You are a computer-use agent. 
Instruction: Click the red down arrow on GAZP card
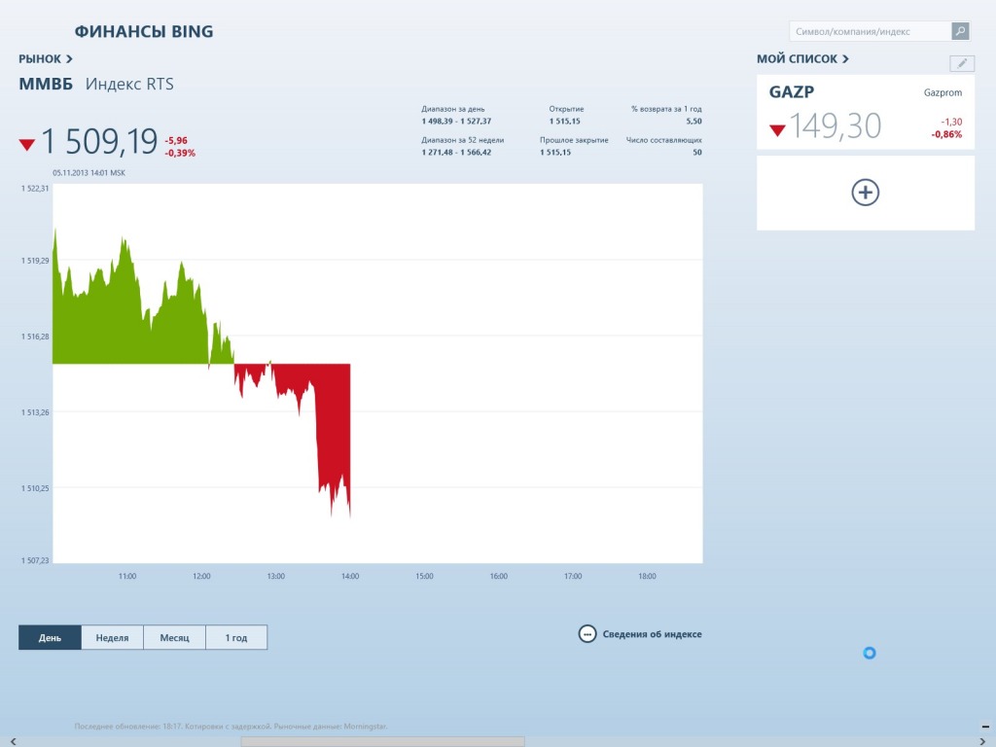click(x=777, y=130)
